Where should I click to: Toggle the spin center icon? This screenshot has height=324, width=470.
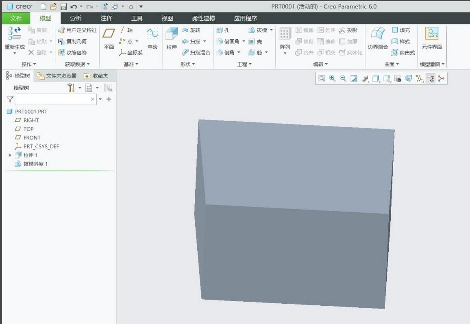(441, 79)
